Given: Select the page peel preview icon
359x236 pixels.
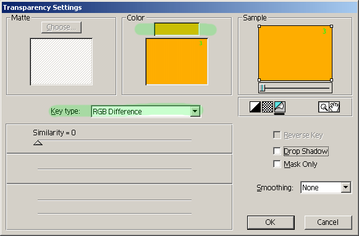Looking at the screenshot, I should coord(279,107).
